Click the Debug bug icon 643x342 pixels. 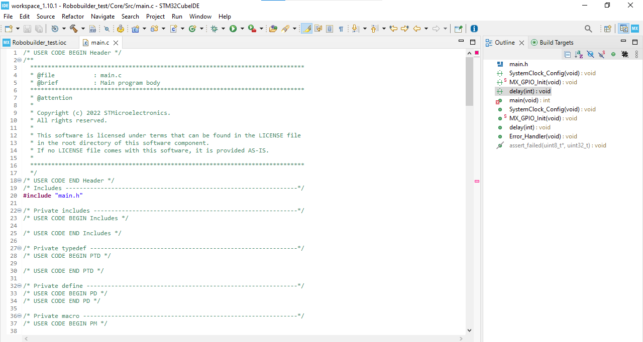tap(214, 29)
